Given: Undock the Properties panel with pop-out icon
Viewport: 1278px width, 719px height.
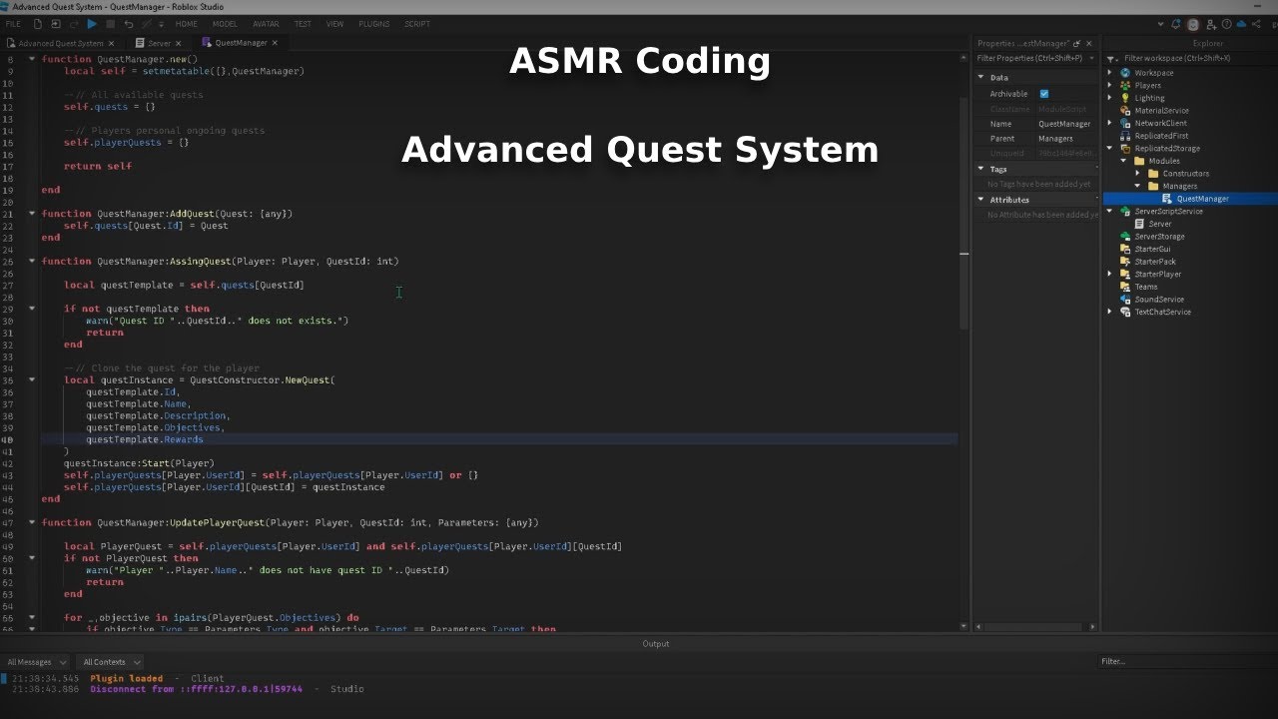Looking at the screenshot, I should (x=1076, y=44).
